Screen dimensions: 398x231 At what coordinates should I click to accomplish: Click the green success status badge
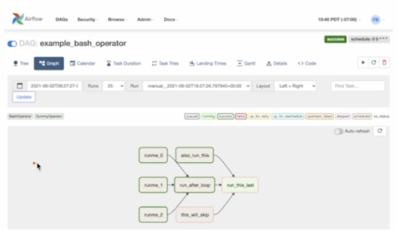pos(335,39)
